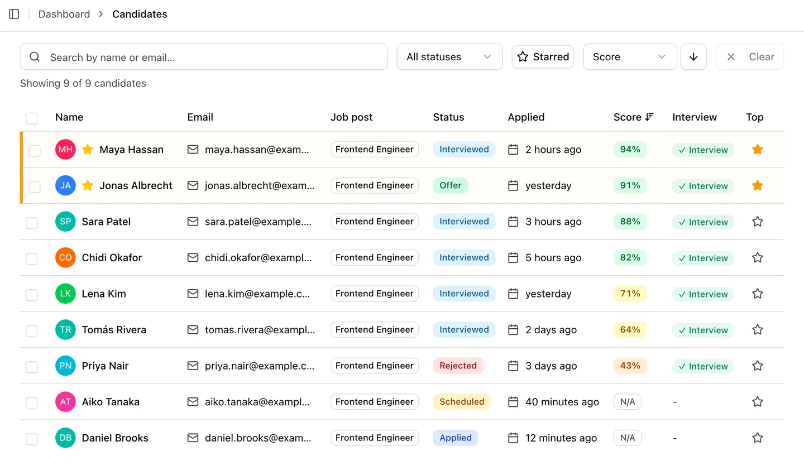
Task: Star Aiko Tanaka as top candidate
Action: pyautogui.click(x=757, y=401)
